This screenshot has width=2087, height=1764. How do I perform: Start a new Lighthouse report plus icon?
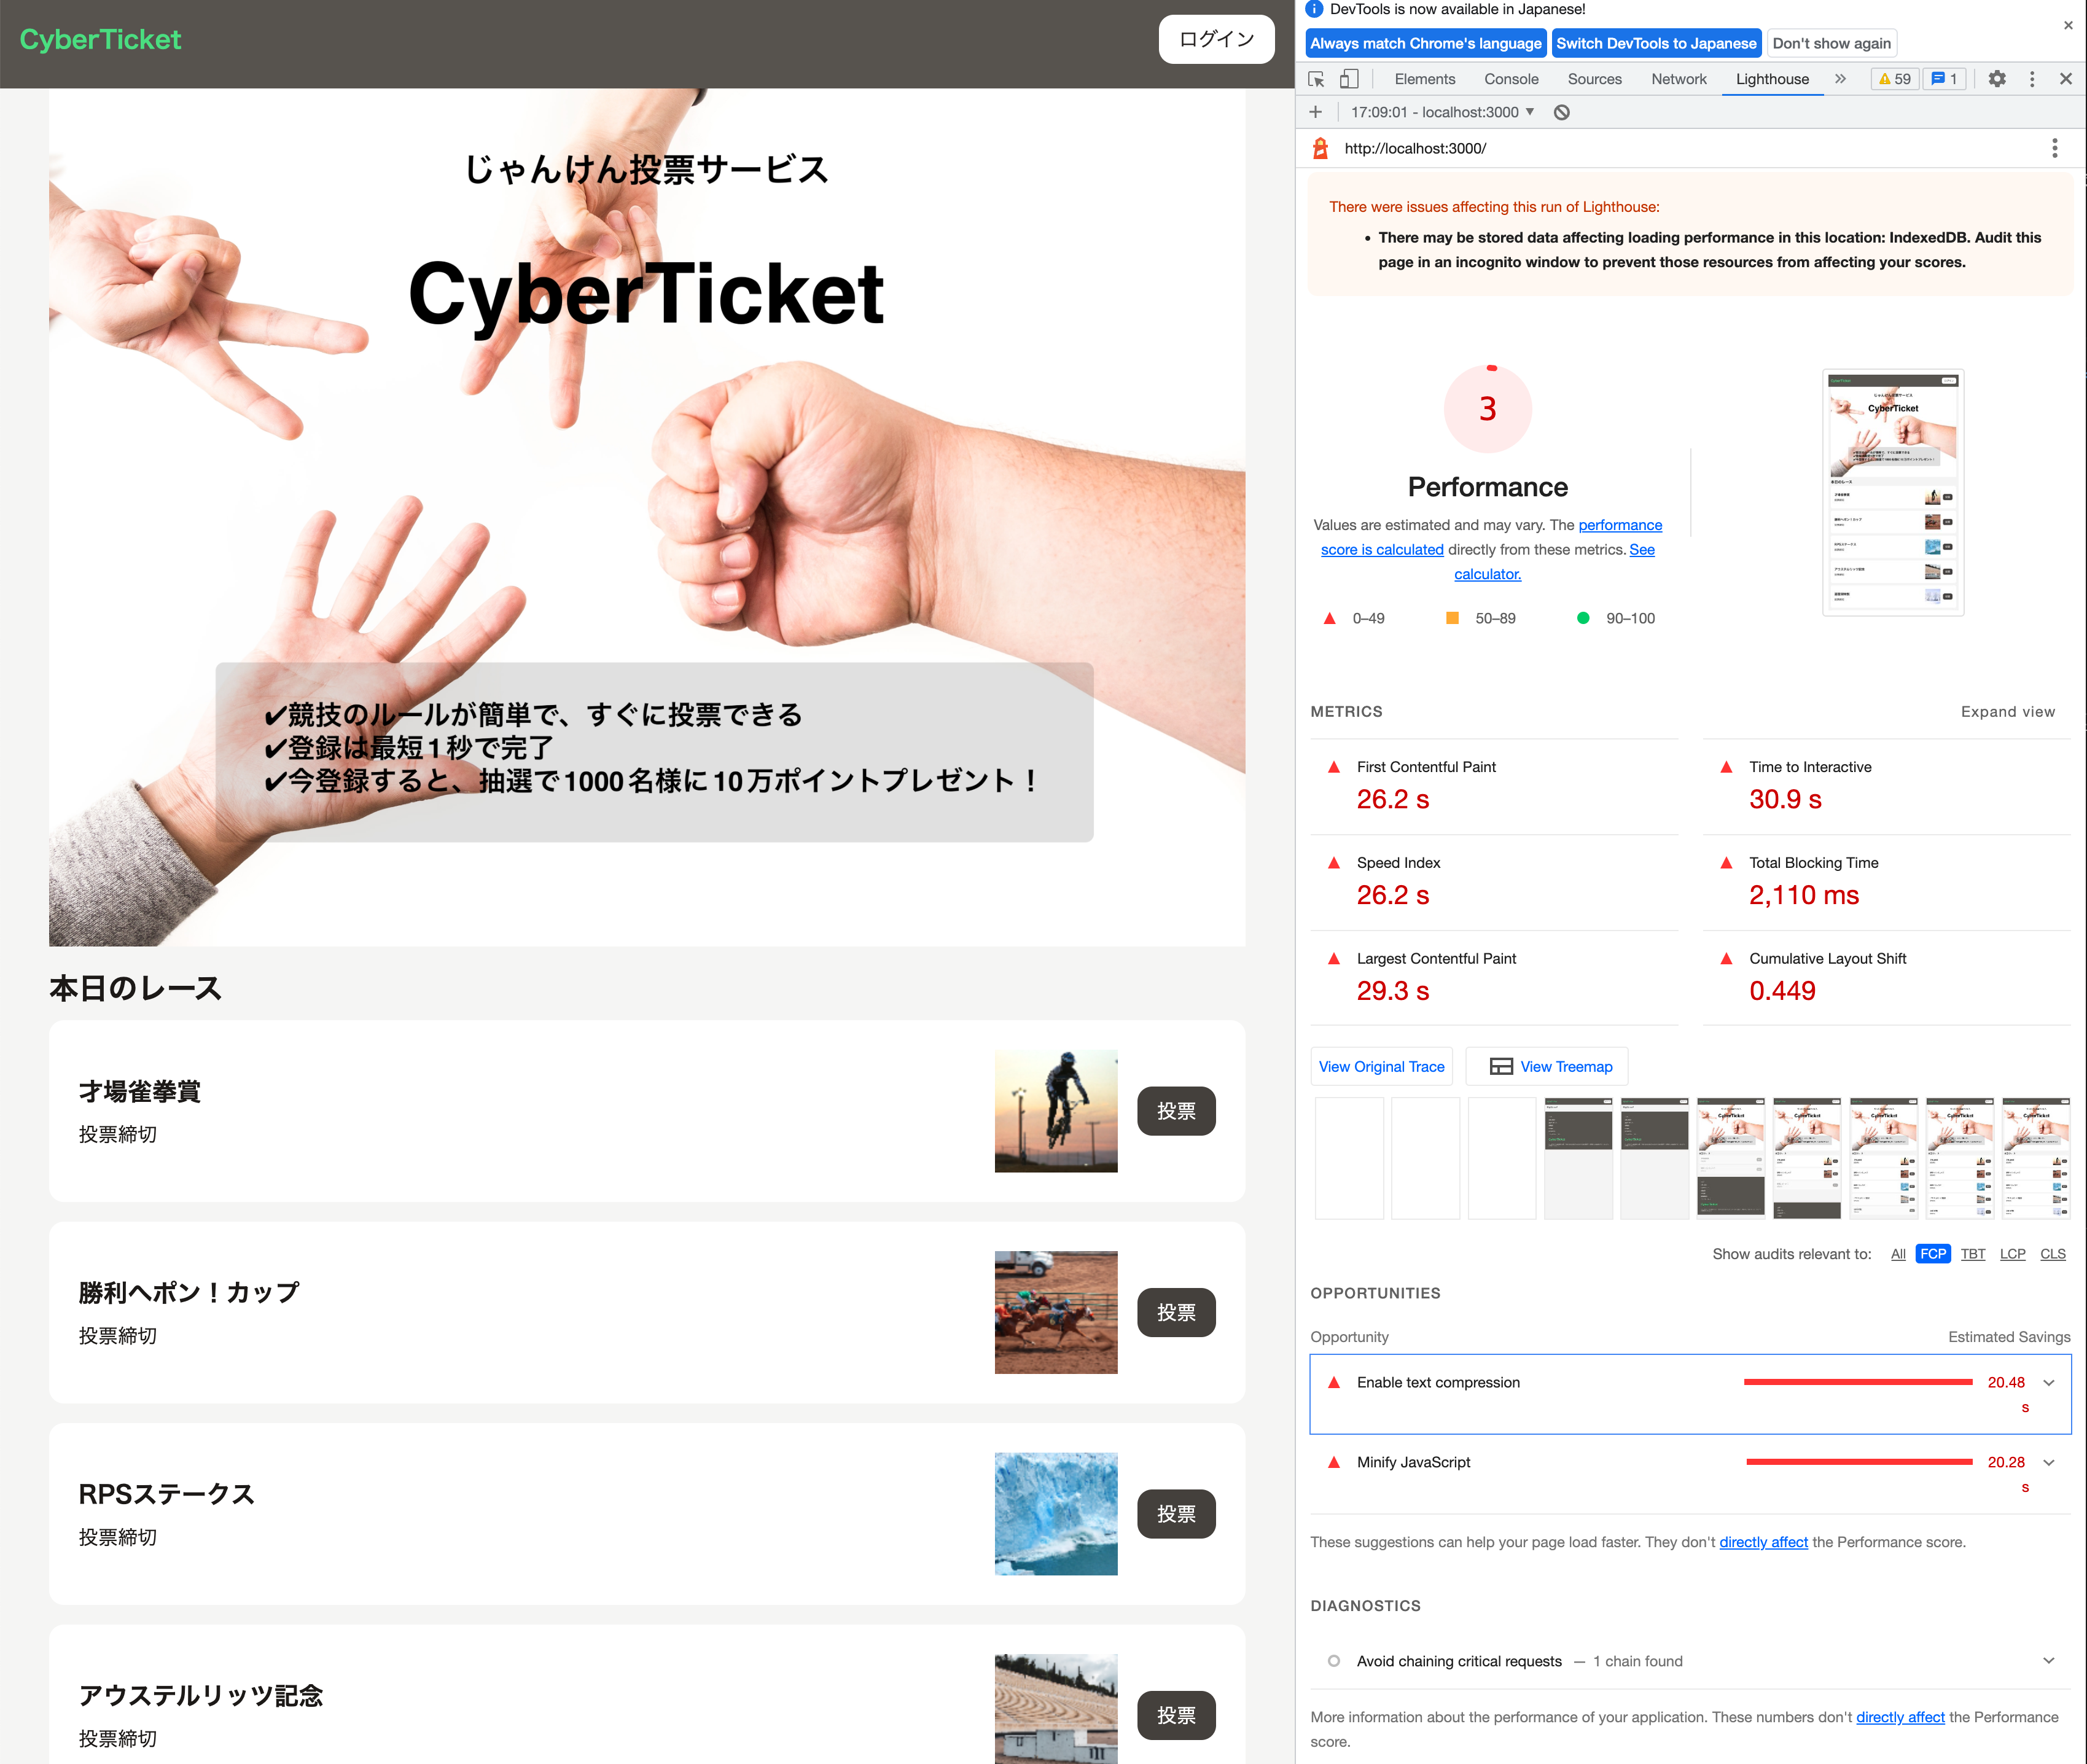(1315, 112)
